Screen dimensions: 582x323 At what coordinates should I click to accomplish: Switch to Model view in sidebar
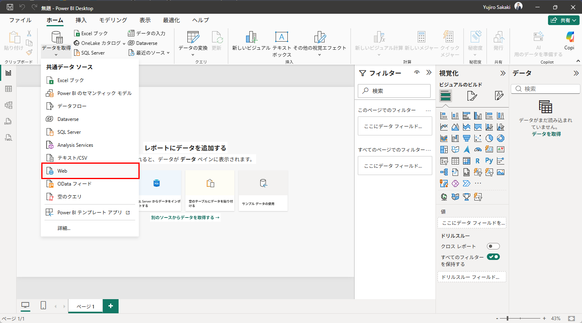(8, 105)
